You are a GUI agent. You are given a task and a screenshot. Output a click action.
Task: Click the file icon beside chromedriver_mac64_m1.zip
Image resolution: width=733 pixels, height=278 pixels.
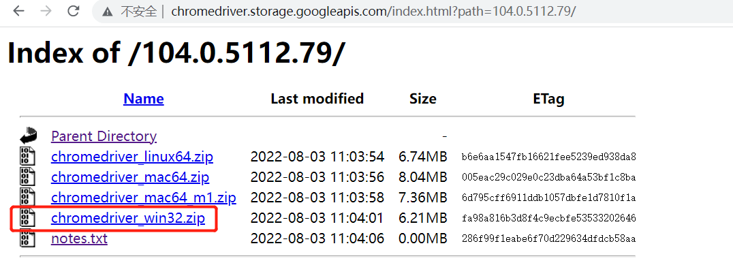(27, 198)
